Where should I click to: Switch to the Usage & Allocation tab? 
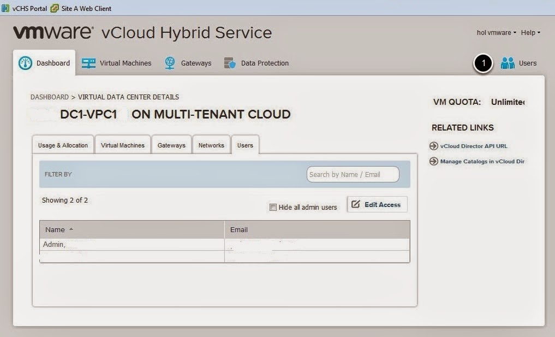tap(63, 145)
